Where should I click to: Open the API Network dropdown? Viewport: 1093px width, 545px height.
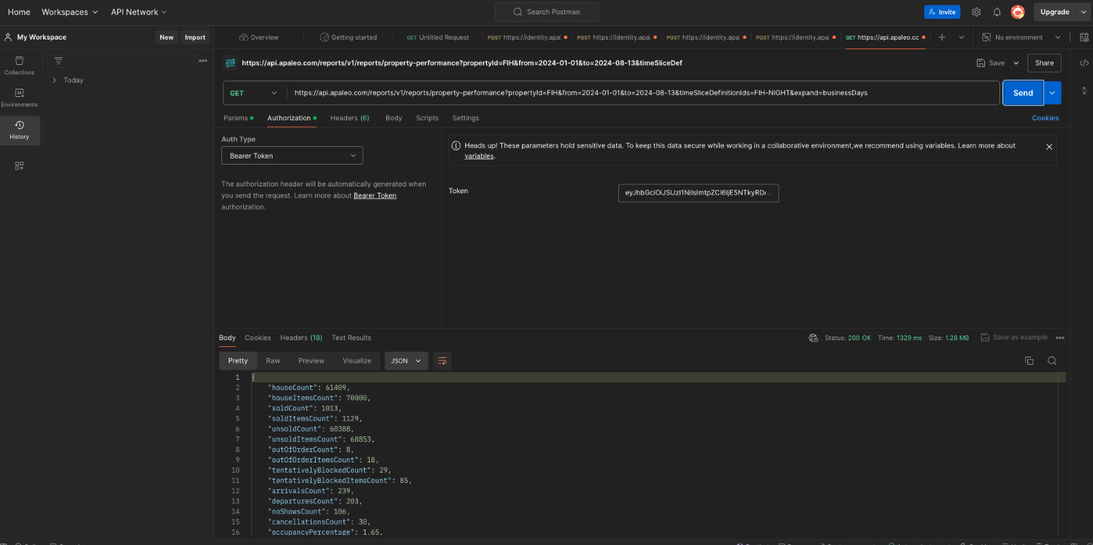(139, 12)
